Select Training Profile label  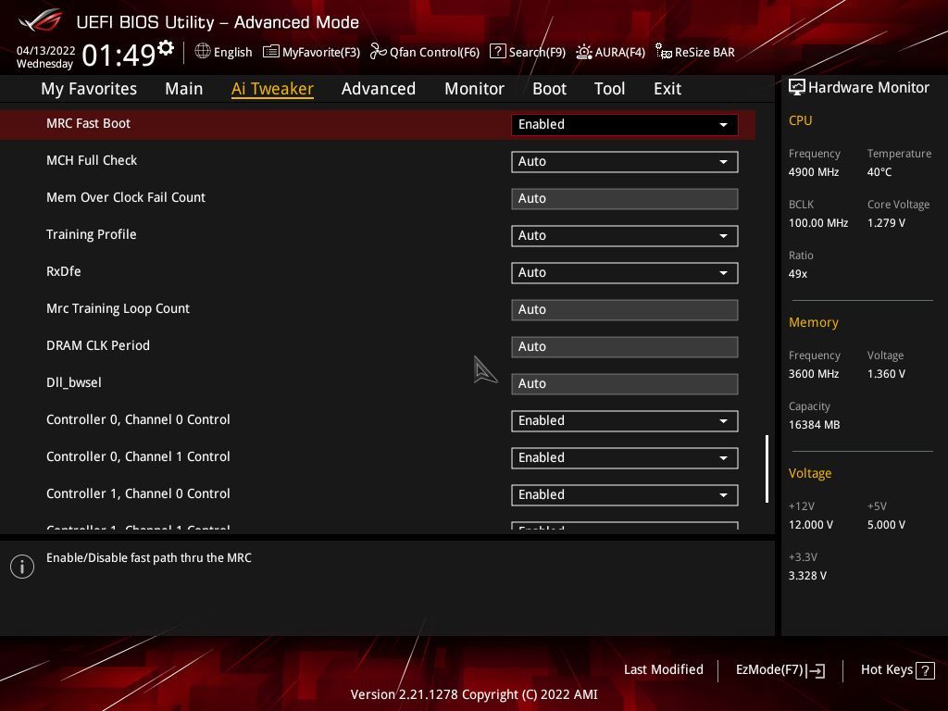92,234
